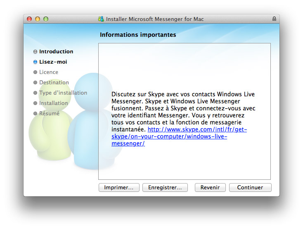Click the Messenger installer icon in title bar
This screenshot has width=303, height=229.
[x=101, y=19]
